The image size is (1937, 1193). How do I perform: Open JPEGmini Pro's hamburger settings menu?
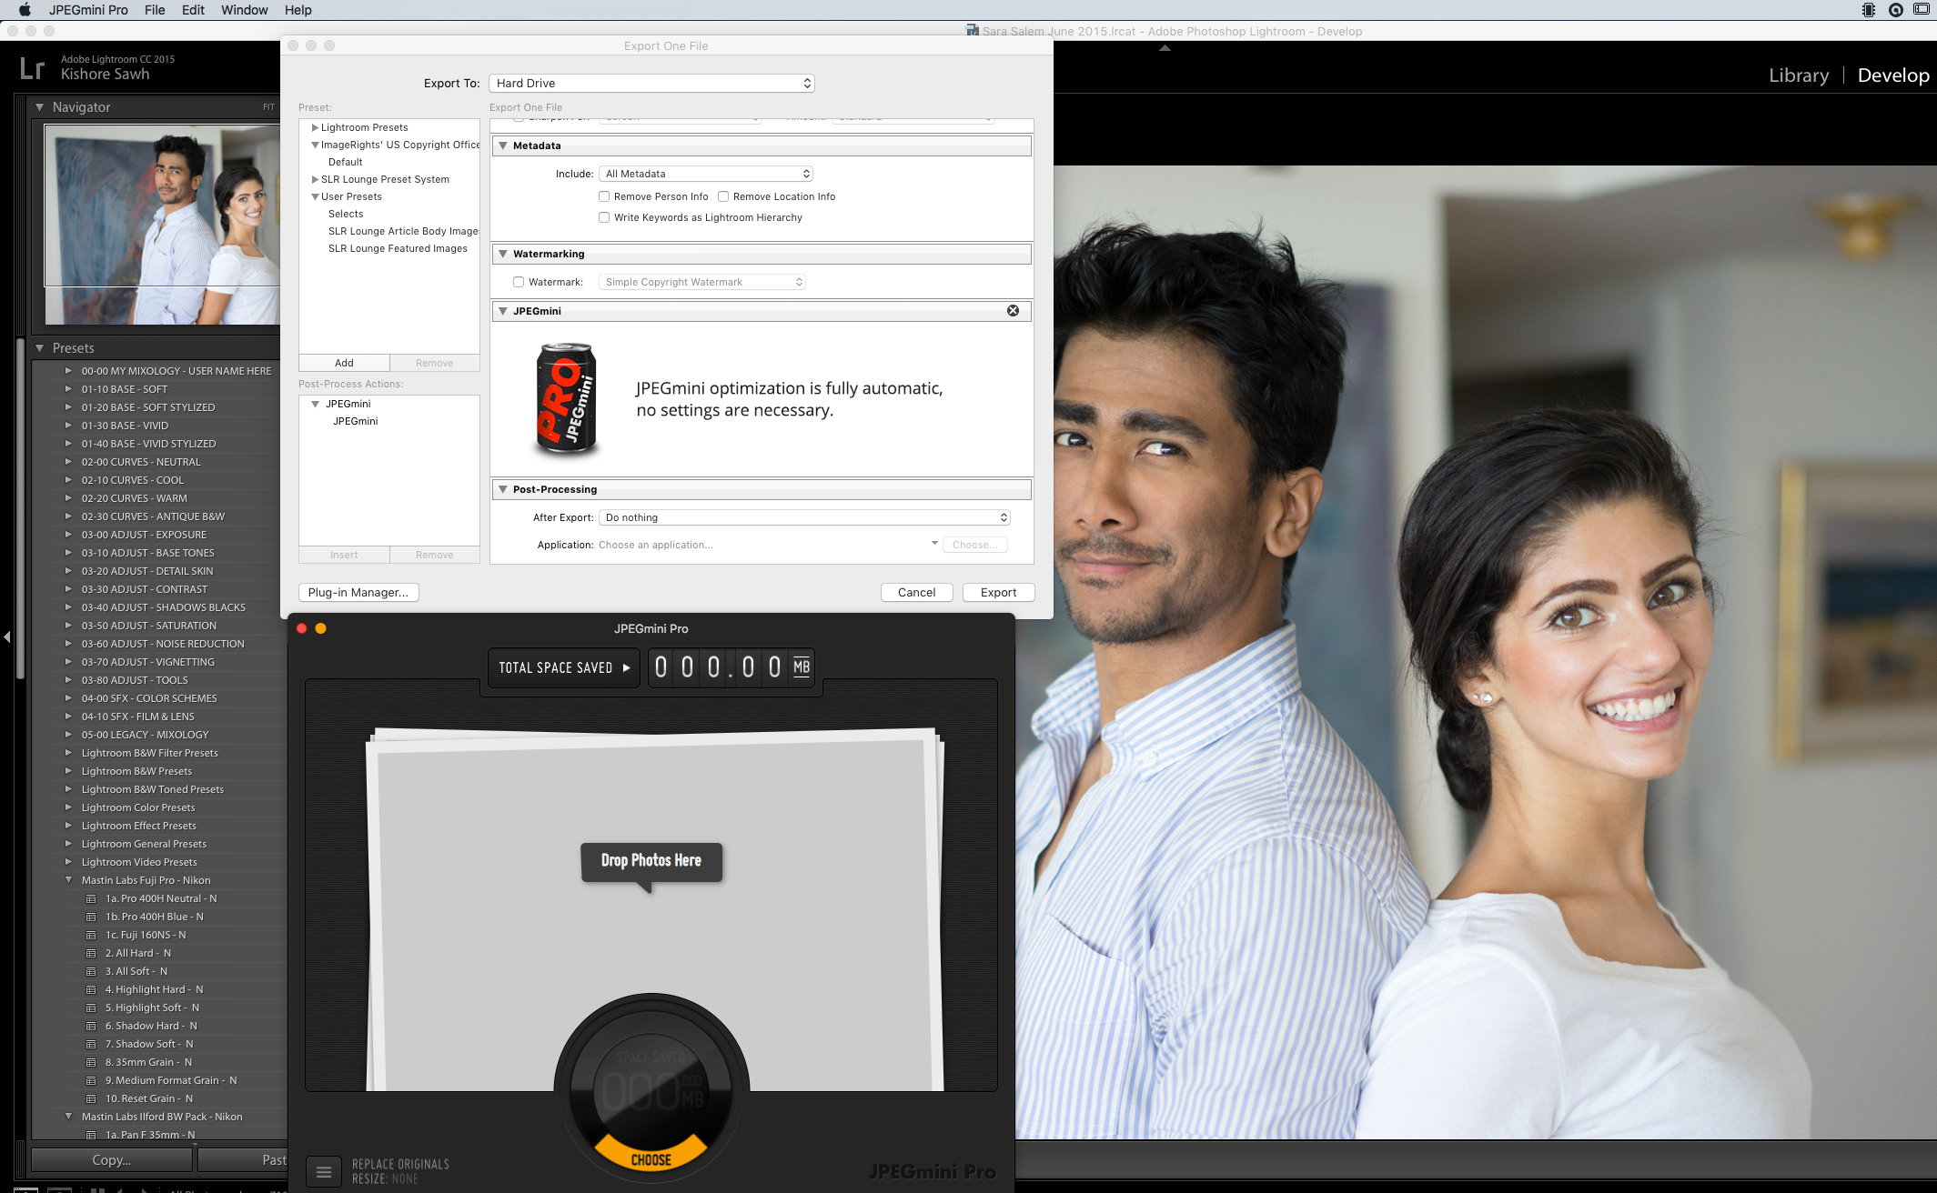(x=324, y=1171)
